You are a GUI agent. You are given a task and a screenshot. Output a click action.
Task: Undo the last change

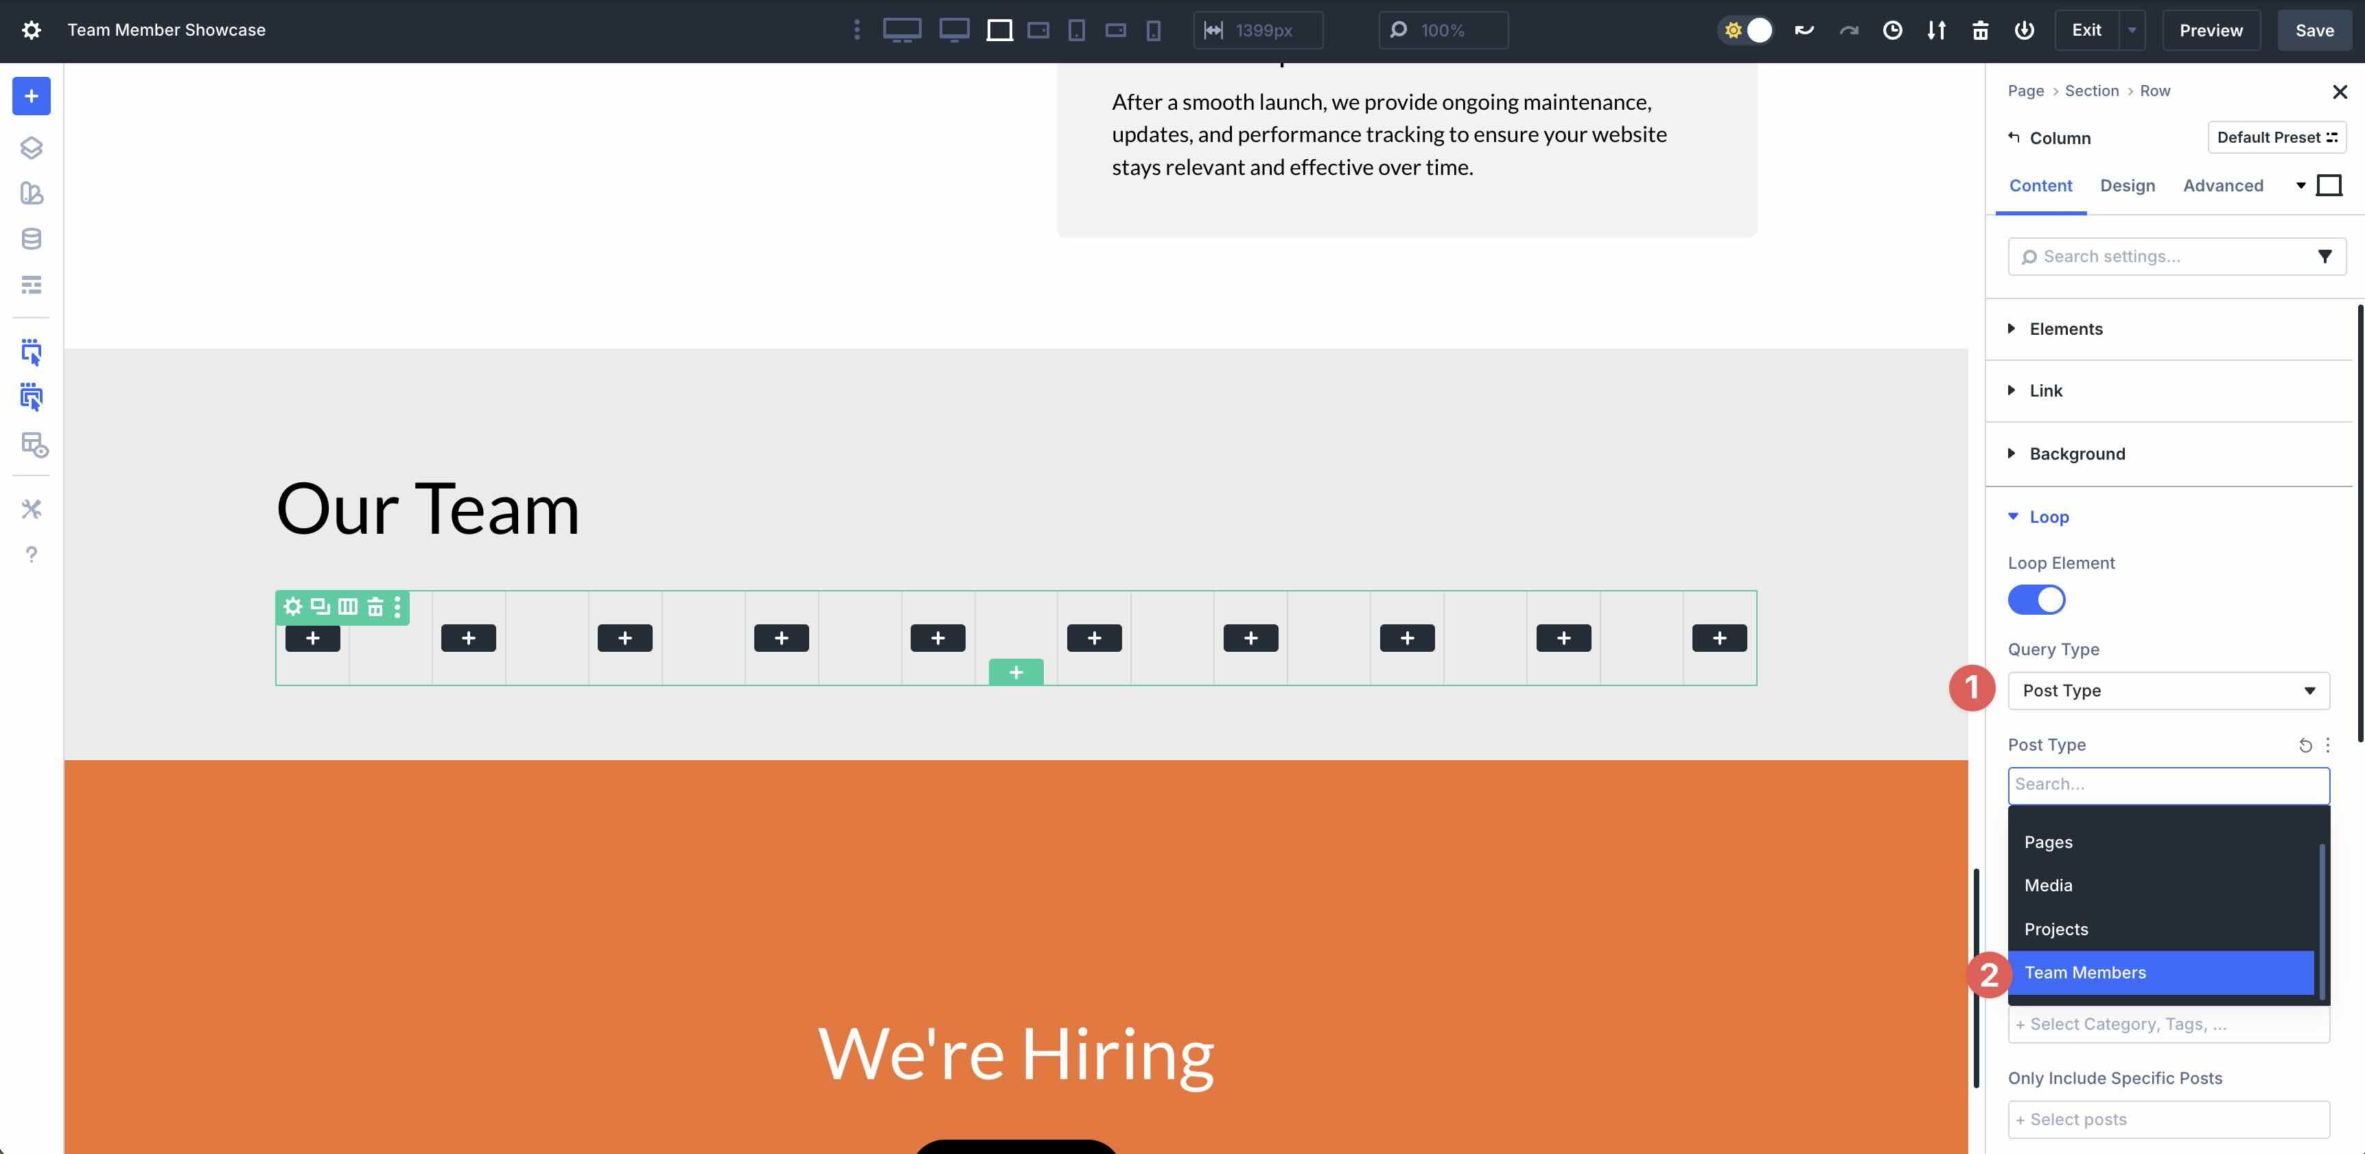tap(1803, 30)
